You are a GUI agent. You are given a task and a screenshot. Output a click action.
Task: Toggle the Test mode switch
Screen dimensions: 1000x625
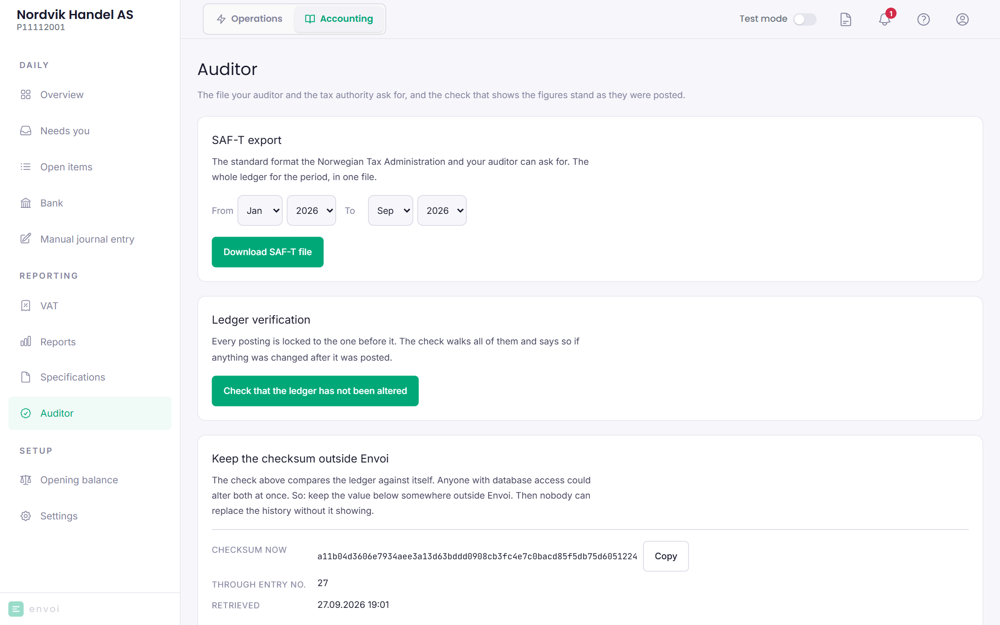coord(804,19)
